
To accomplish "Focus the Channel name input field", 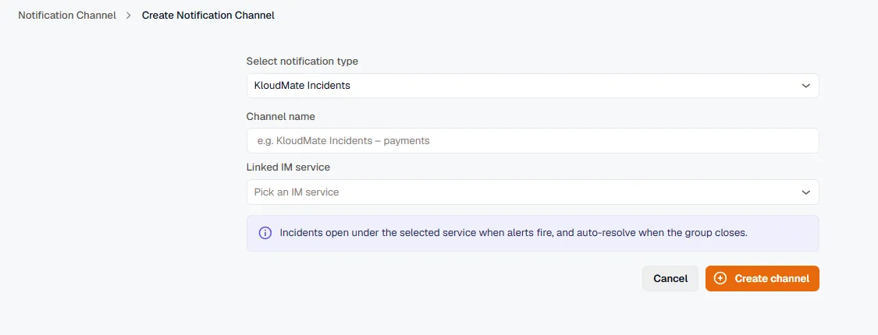I will pos(532,141).
